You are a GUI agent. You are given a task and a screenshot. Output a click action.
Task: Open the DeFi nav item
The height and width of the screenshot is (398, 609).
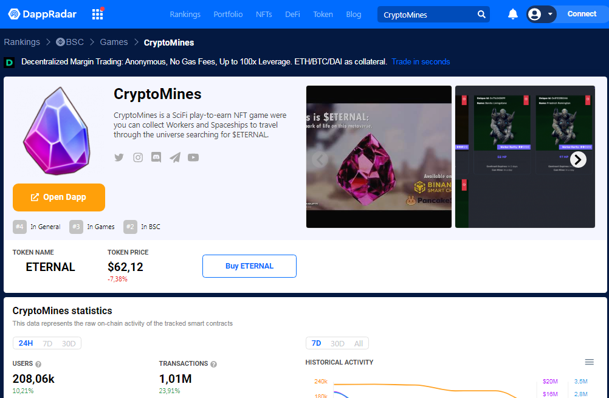[292, 15]
